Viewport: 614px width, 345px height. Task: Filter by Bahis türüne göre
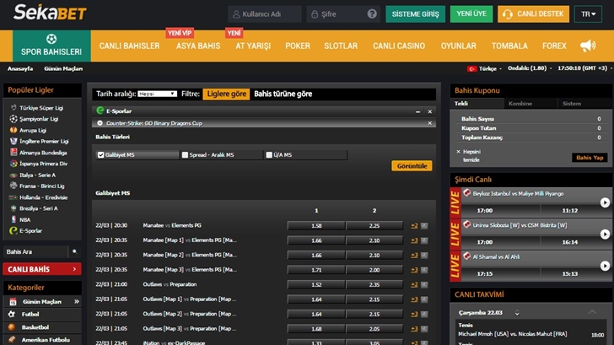(x=283, y=94)
